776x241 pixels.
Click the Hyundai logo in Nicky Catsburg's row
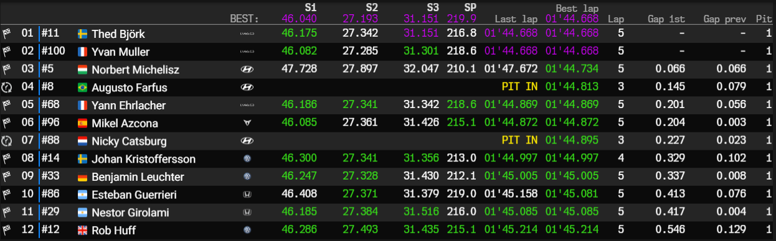coord(247,141)
